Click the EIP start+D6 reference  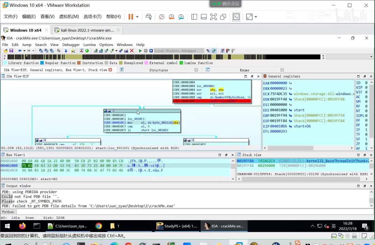pyautogui.click(x=302, y=126)
